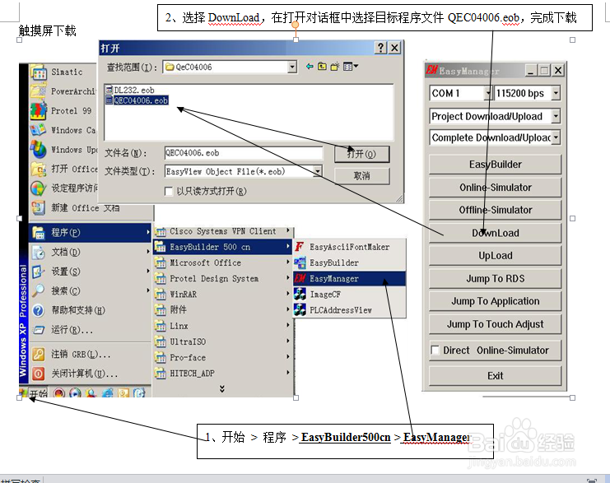Viewport: 610px width, 483px height.
Task: Click create new folder icon in dialog
Action: click(x=335, y=67)
